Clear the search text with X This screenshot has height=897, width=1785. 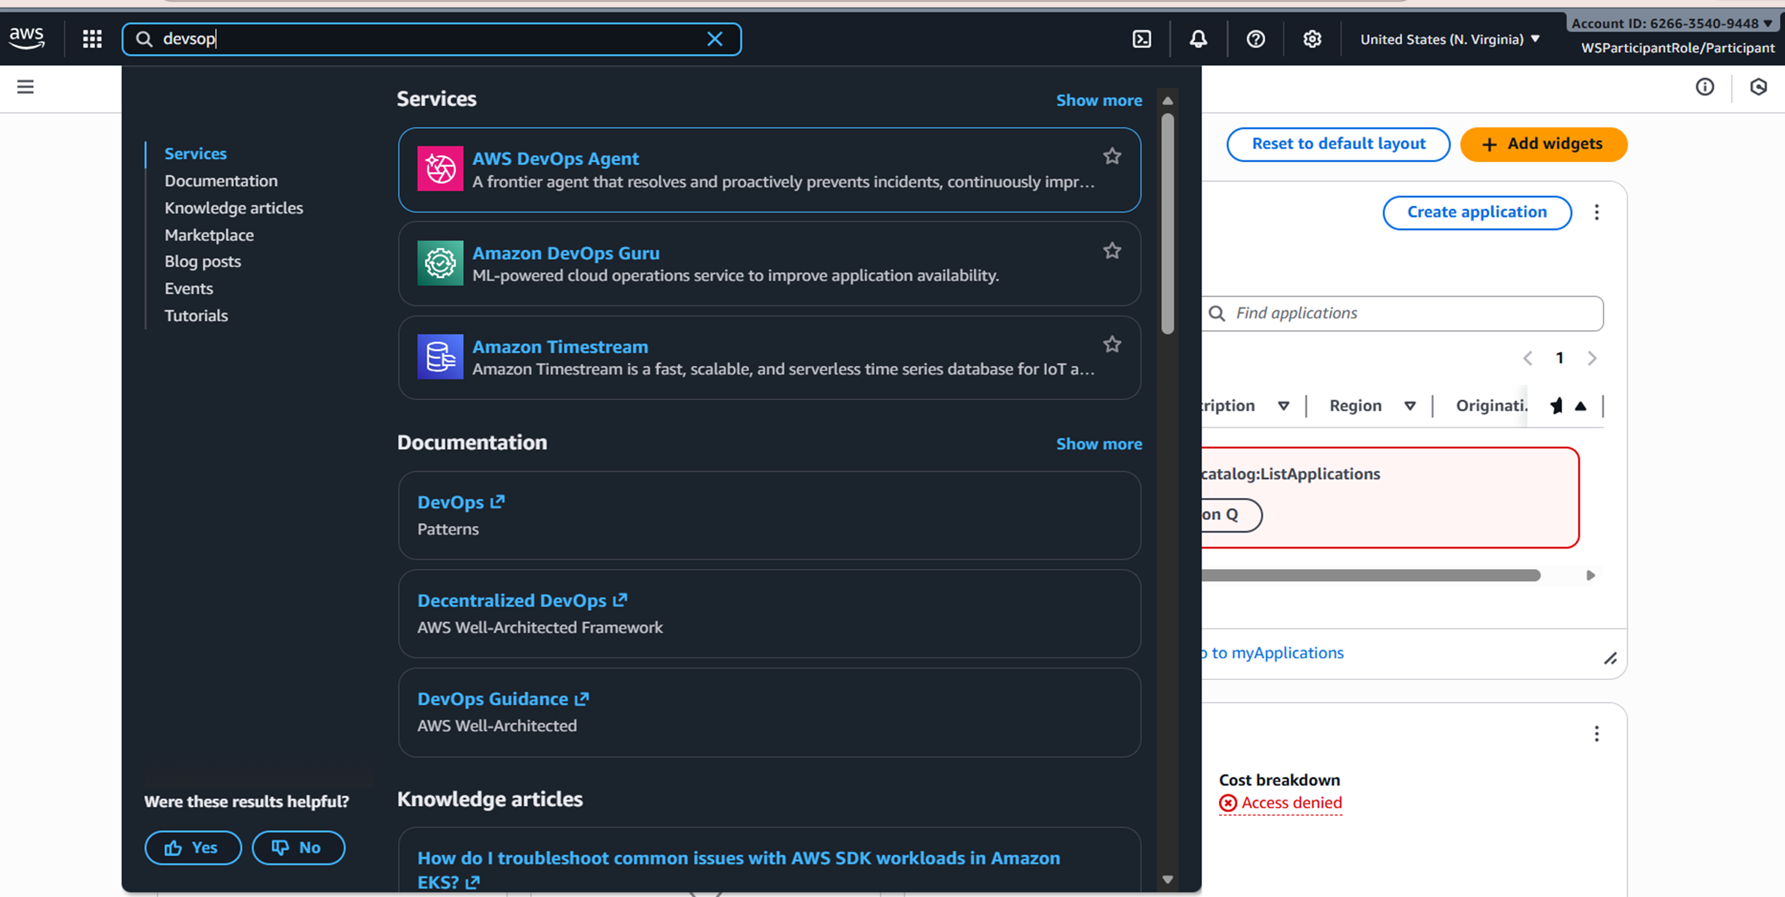(715, 39)
